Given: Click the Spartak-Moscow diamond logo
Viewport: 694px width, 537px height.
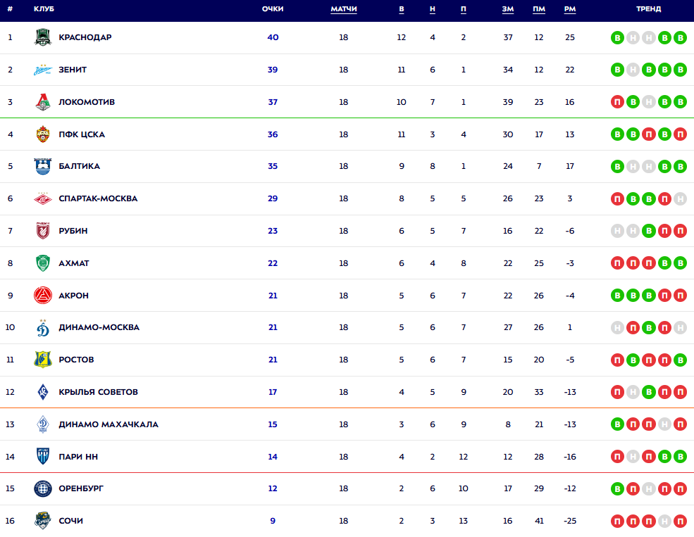Looking at the screenshot, I should pyautogui.click(x=43, y=198).
